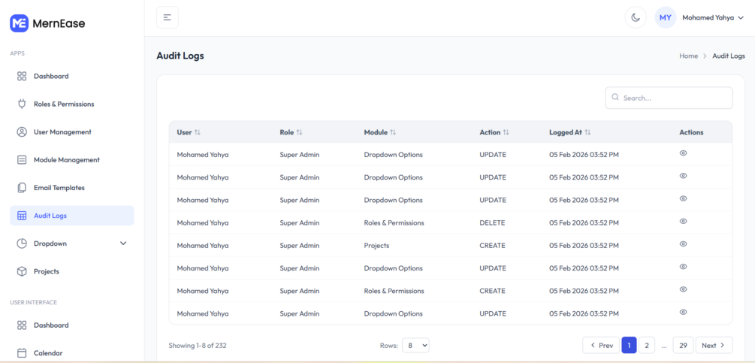Open the Rows per page dropdown

415,345
